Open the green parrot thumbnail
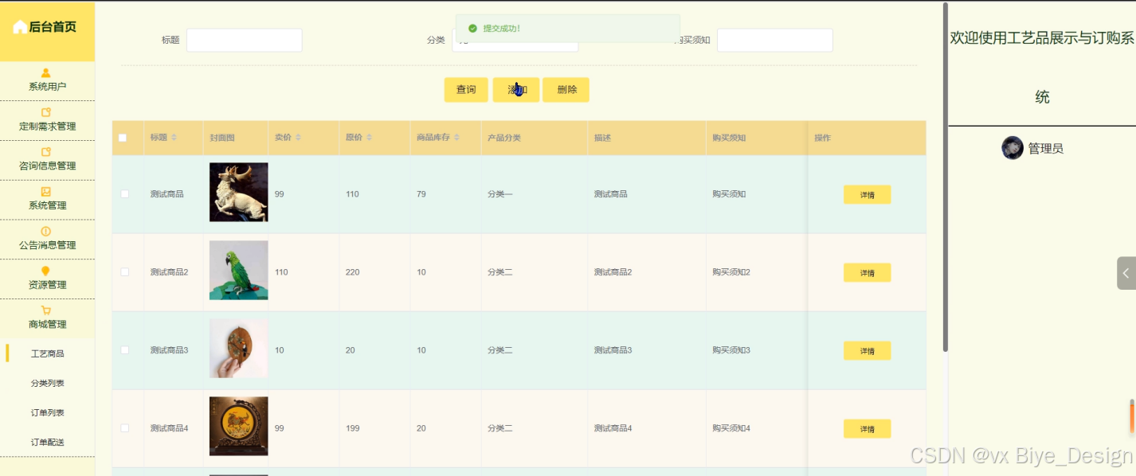The image size is (1136, 476). (x=238, y=270)
